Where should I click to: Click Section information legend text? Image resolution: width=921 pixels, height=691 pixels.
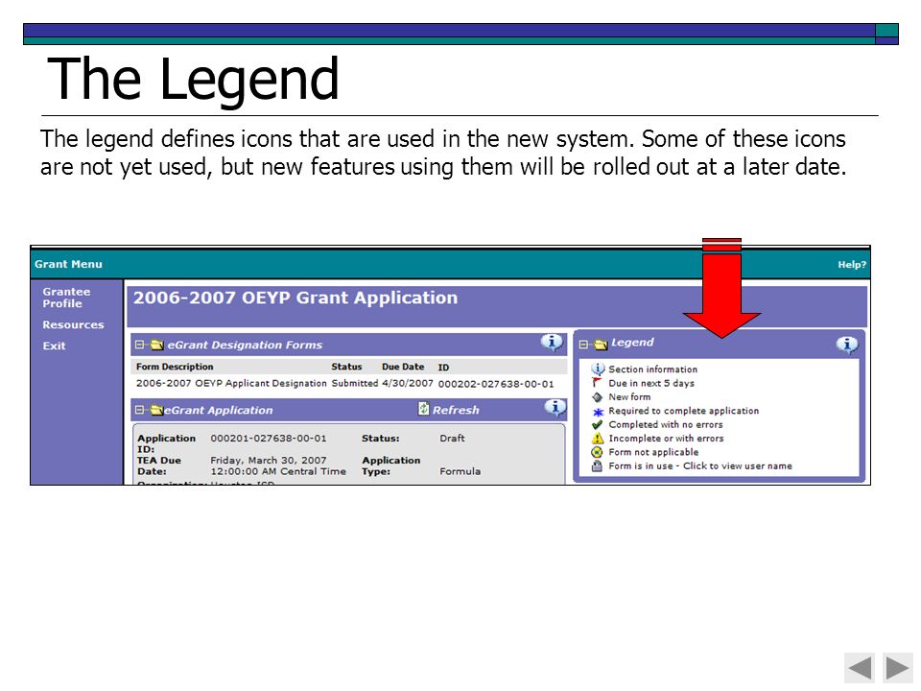point(653,369)
